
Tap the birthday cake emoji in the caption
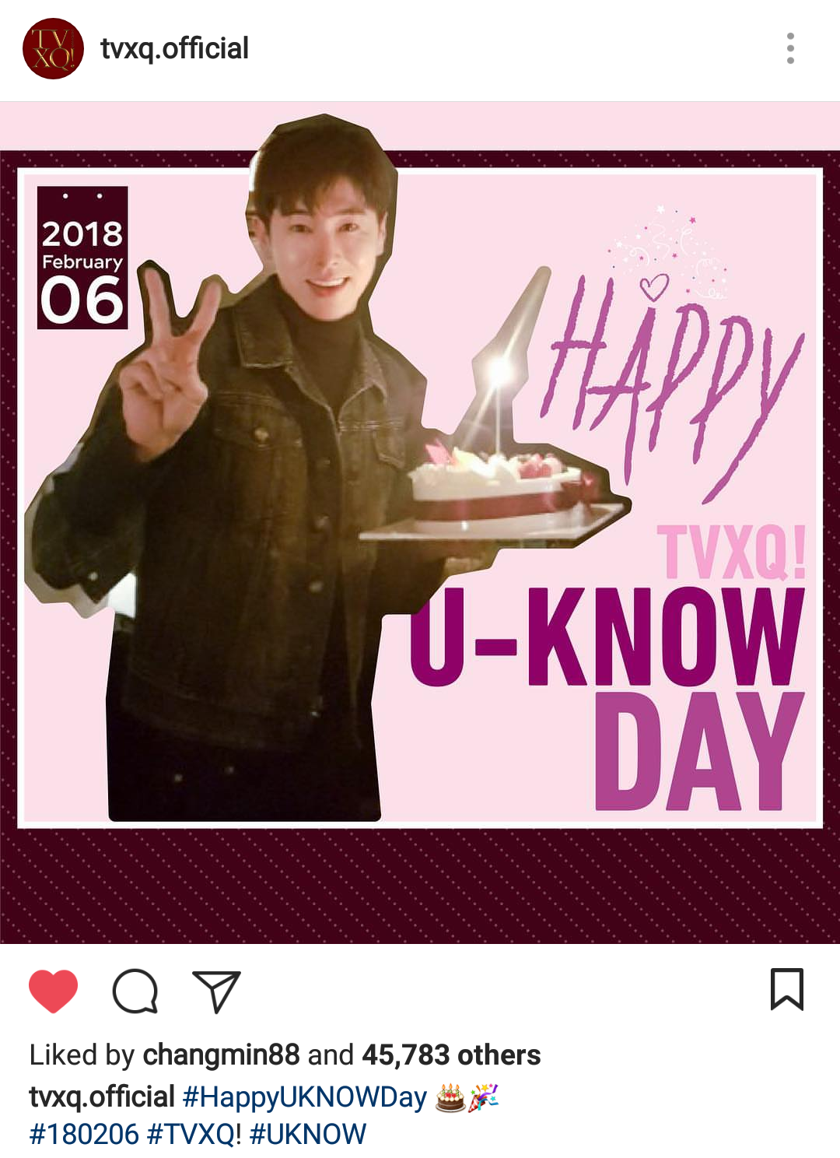click(x=450, y=1097)
